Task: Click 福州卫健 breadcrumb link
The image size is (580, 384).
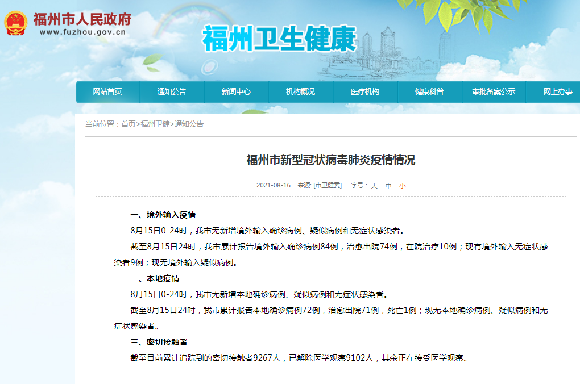Action: click(155, 124)
